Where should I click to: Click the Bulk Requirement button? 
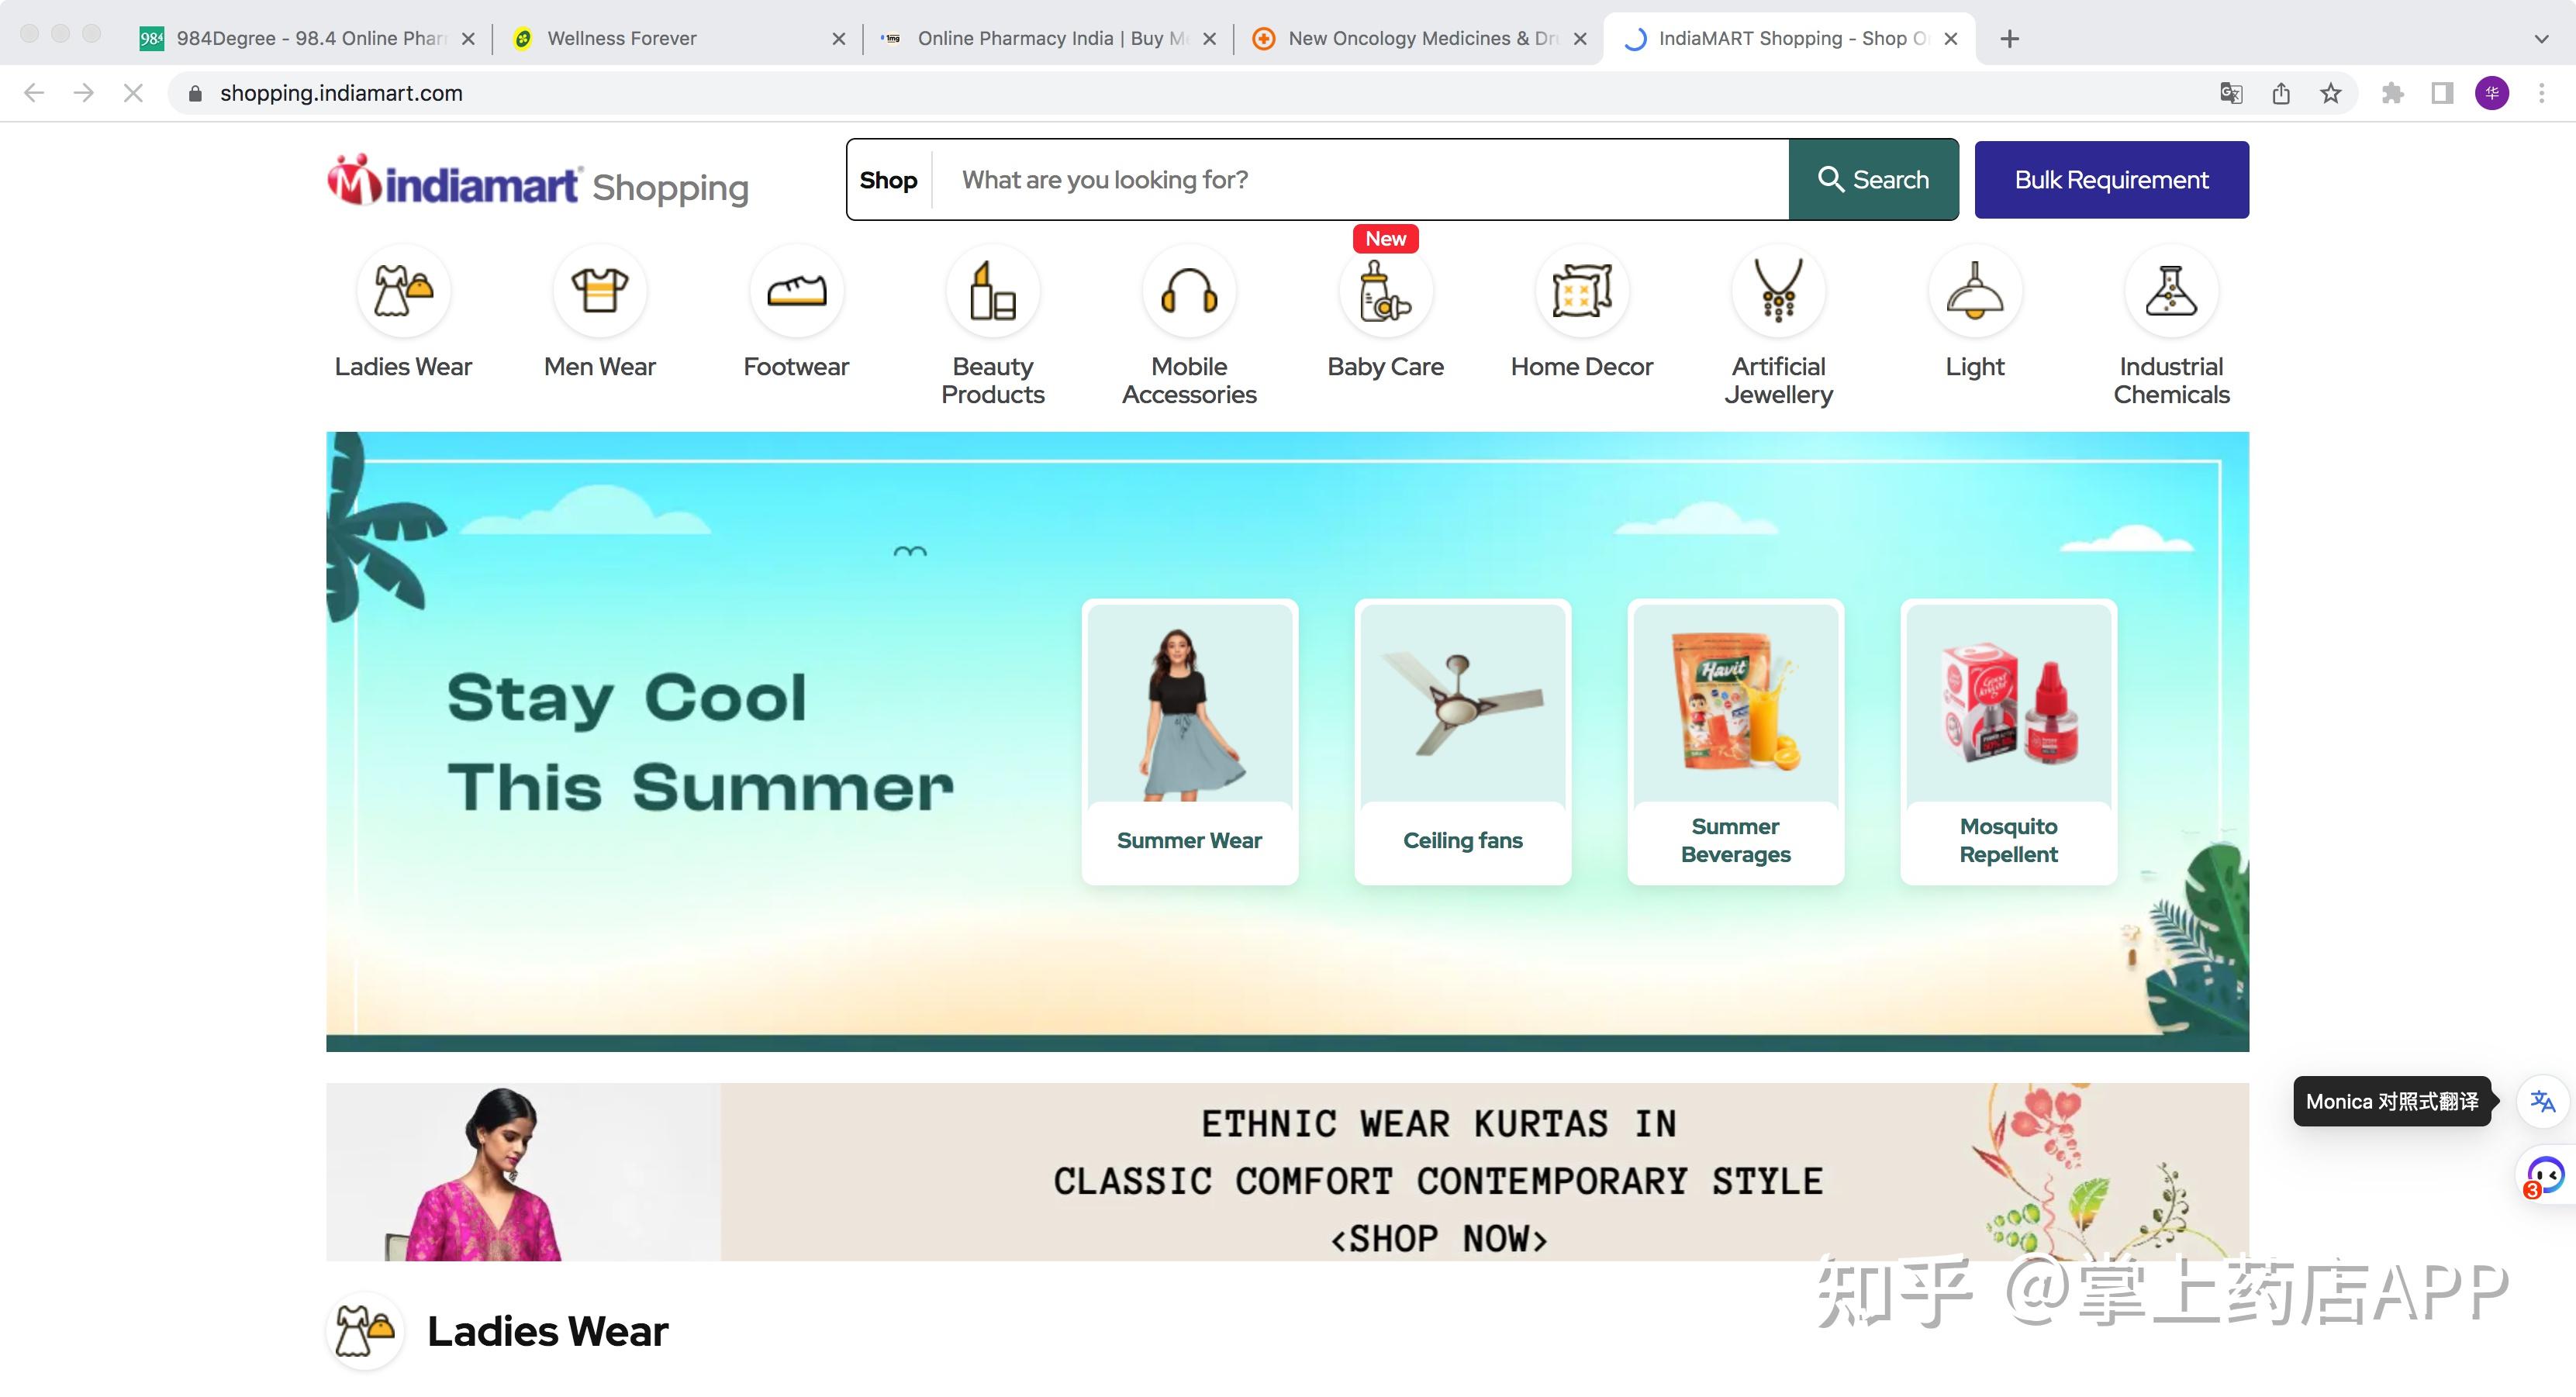[x=2111, y=180]
